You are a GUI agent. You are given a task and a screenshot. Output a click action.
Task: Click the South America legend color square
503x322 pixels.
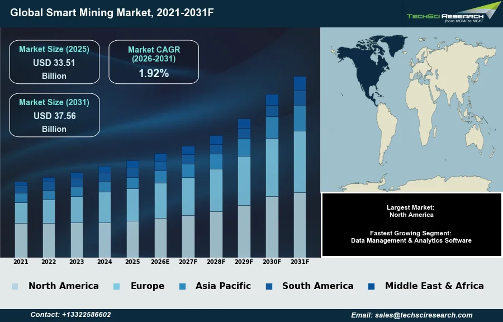click(x=269, y=286)
